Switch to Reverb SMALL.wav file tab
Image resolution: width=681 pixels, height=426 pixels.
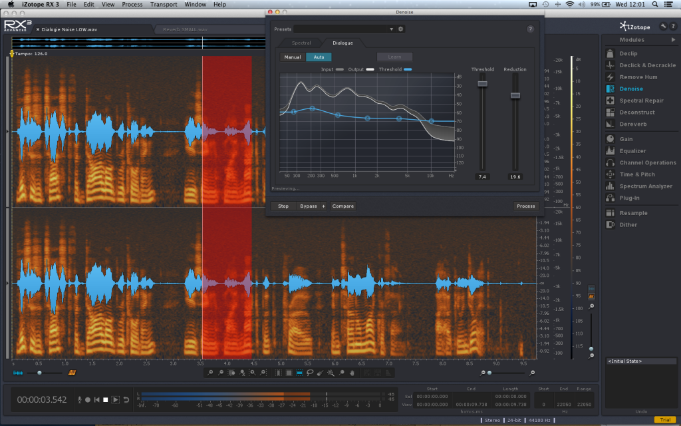(x=185, y=29)
